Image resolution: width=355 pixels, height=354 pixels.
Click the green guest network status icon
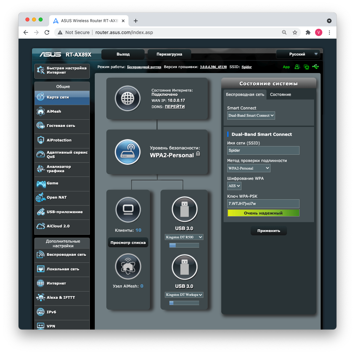(x=297, y=67)
